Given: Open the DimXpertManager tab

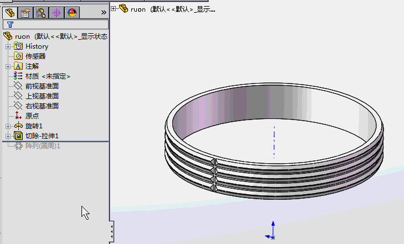Looking at the screenshot, I should pyautogui.click(x=57, y=13).
